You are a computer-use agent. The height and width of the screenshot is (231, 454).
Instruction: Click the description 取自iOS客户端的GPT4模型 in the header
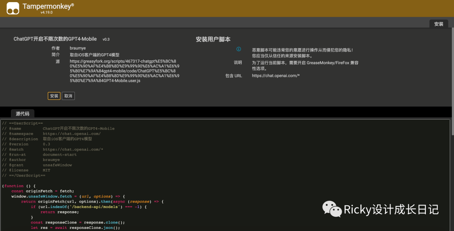click(95, 55)
